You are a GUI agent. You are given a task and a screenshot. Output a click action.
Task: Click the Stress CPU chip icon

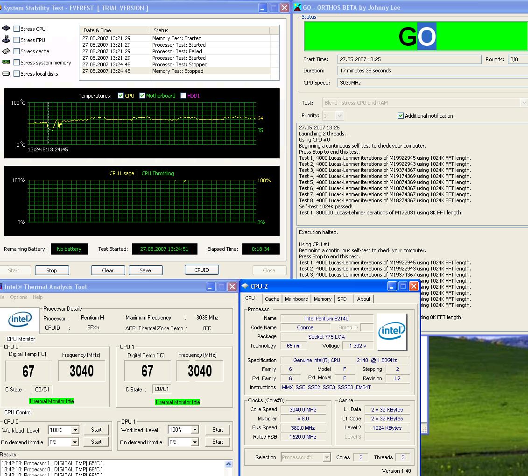(x=6, y=28)
